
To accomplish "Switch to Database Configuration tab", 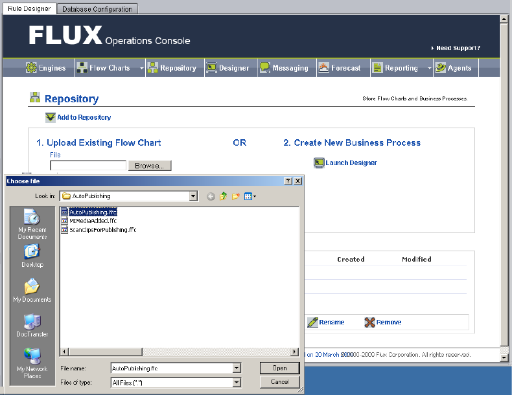I will pos(97,9).
